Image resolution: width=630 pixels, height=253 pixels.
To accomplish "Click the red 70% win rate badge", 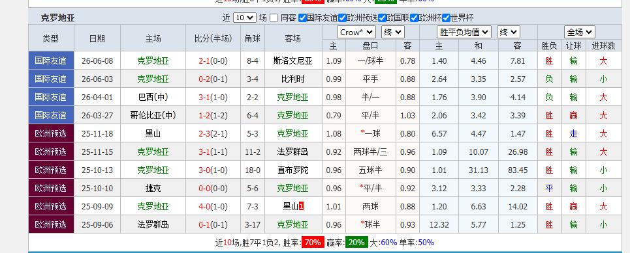I will coord(313,242).
